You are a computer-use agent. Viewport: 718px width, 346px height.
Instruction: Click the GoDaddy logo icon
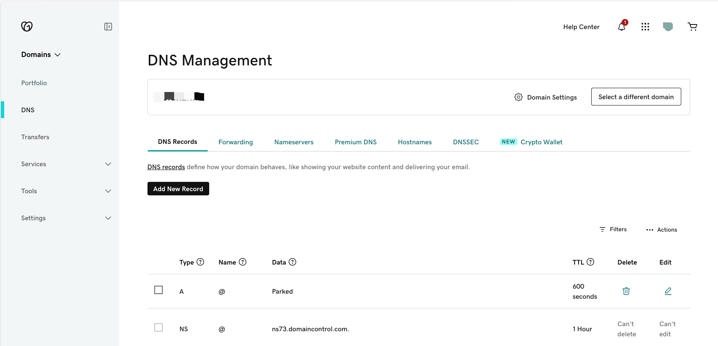point(27,27)
